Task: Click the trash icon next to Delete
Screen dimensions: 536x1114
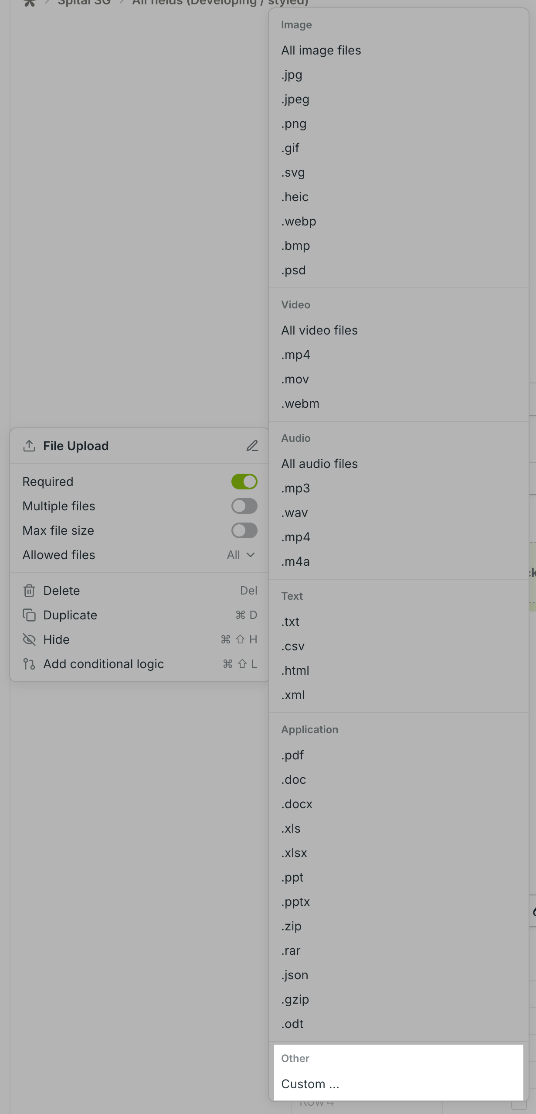Action: pyautogui.click(x=29, y=591)
